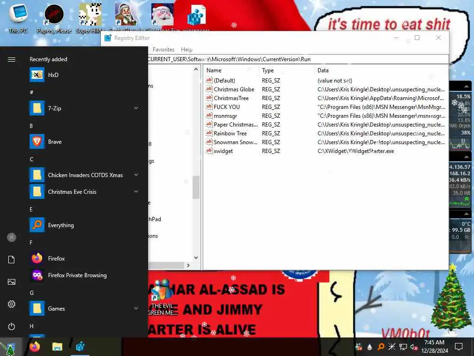This screenshot has height=356, width=474.
Task: Open the 7-Zip folder entry
Action: point(85,108)
